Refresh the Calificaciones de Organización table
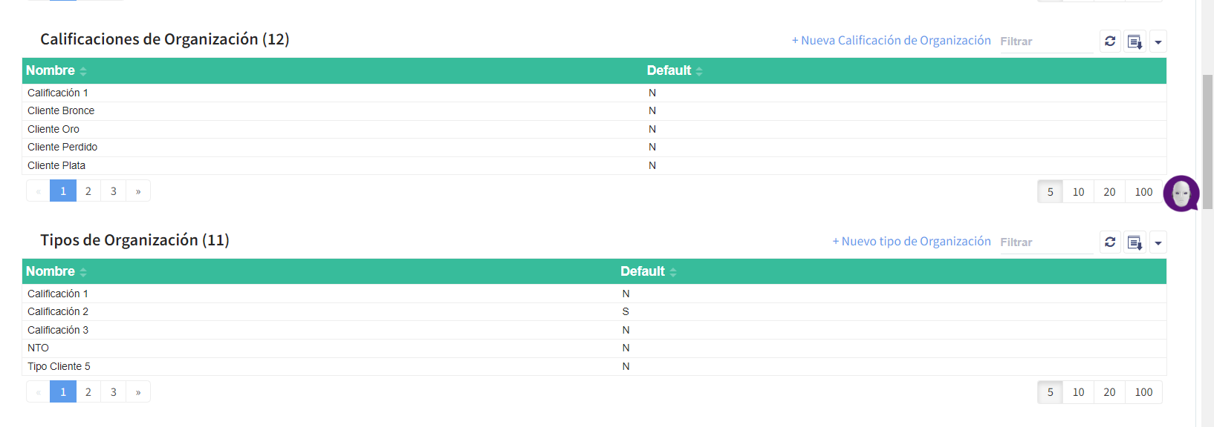Screen dimensions: 1214x427 click(1110, 42)
